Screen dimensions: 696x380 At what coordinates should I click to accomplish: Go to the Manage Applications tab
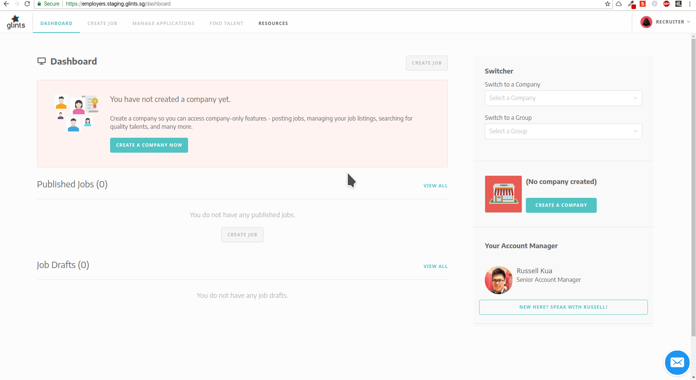coord(163,23)
